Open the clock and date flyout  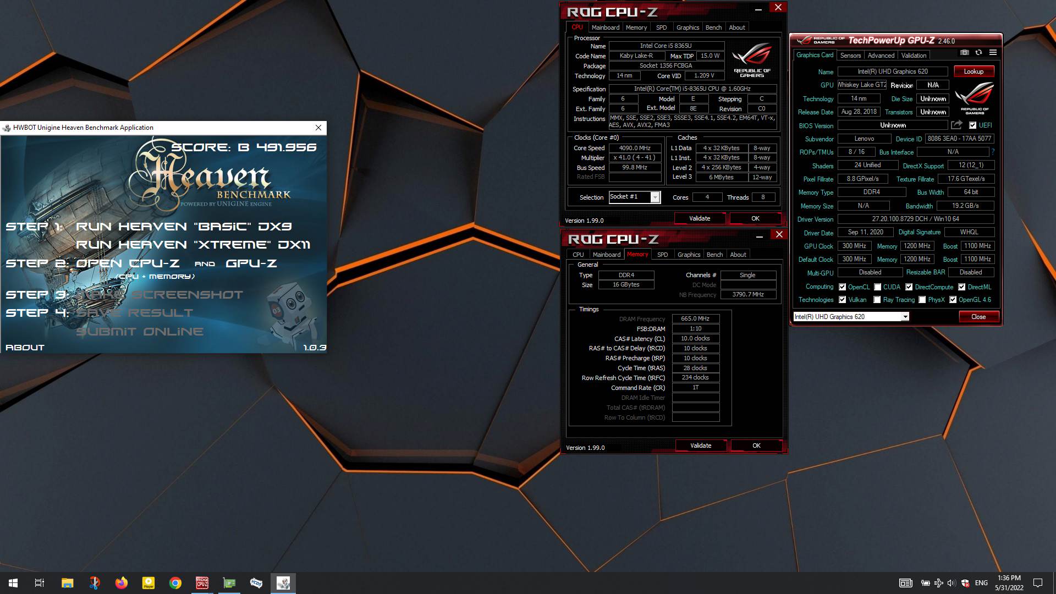[x=1009, y=583]
